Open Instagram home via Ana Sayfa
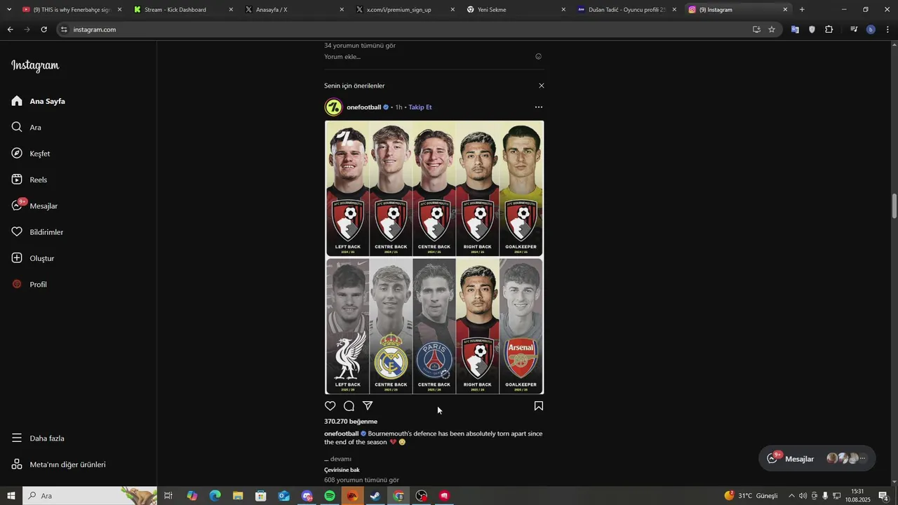 click(x=39, y=101)
